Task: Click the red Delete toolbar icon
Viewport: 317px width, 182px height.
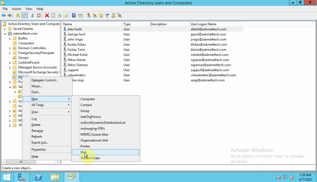Action: pyautogui.click(x=47, y=16)
